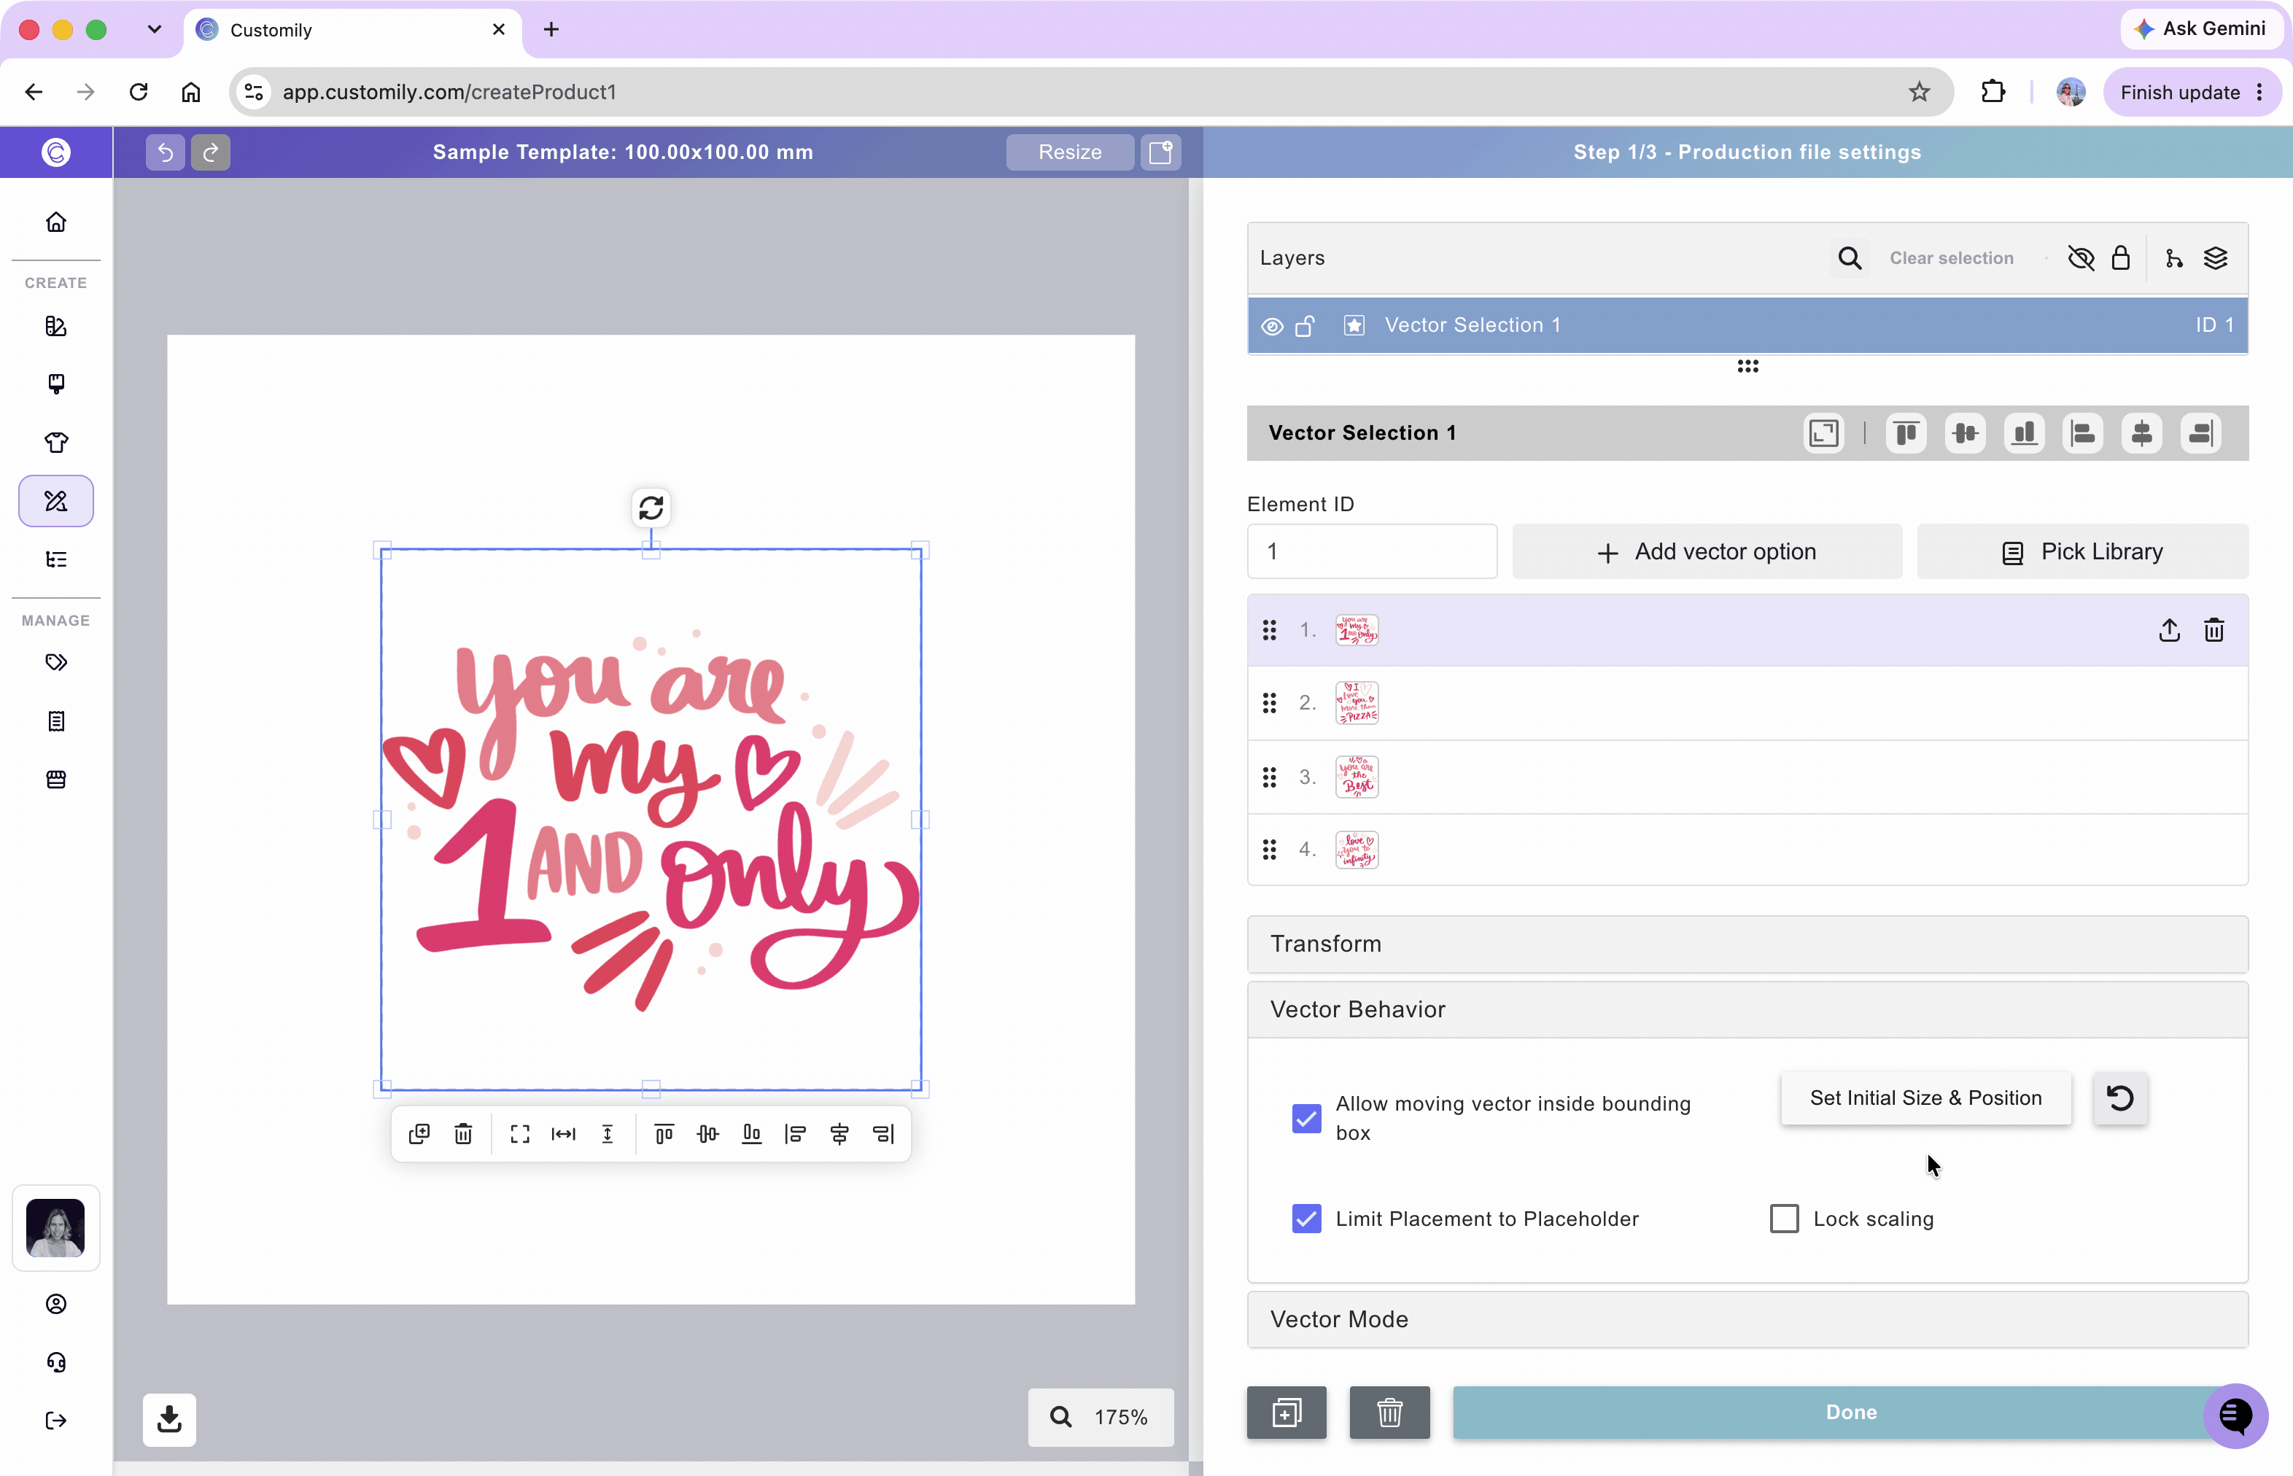Image resolution: width=2293 pixels, height=1476 pixels.
Task: Click the rotate handle above the vector
Action: pos(651,508)
